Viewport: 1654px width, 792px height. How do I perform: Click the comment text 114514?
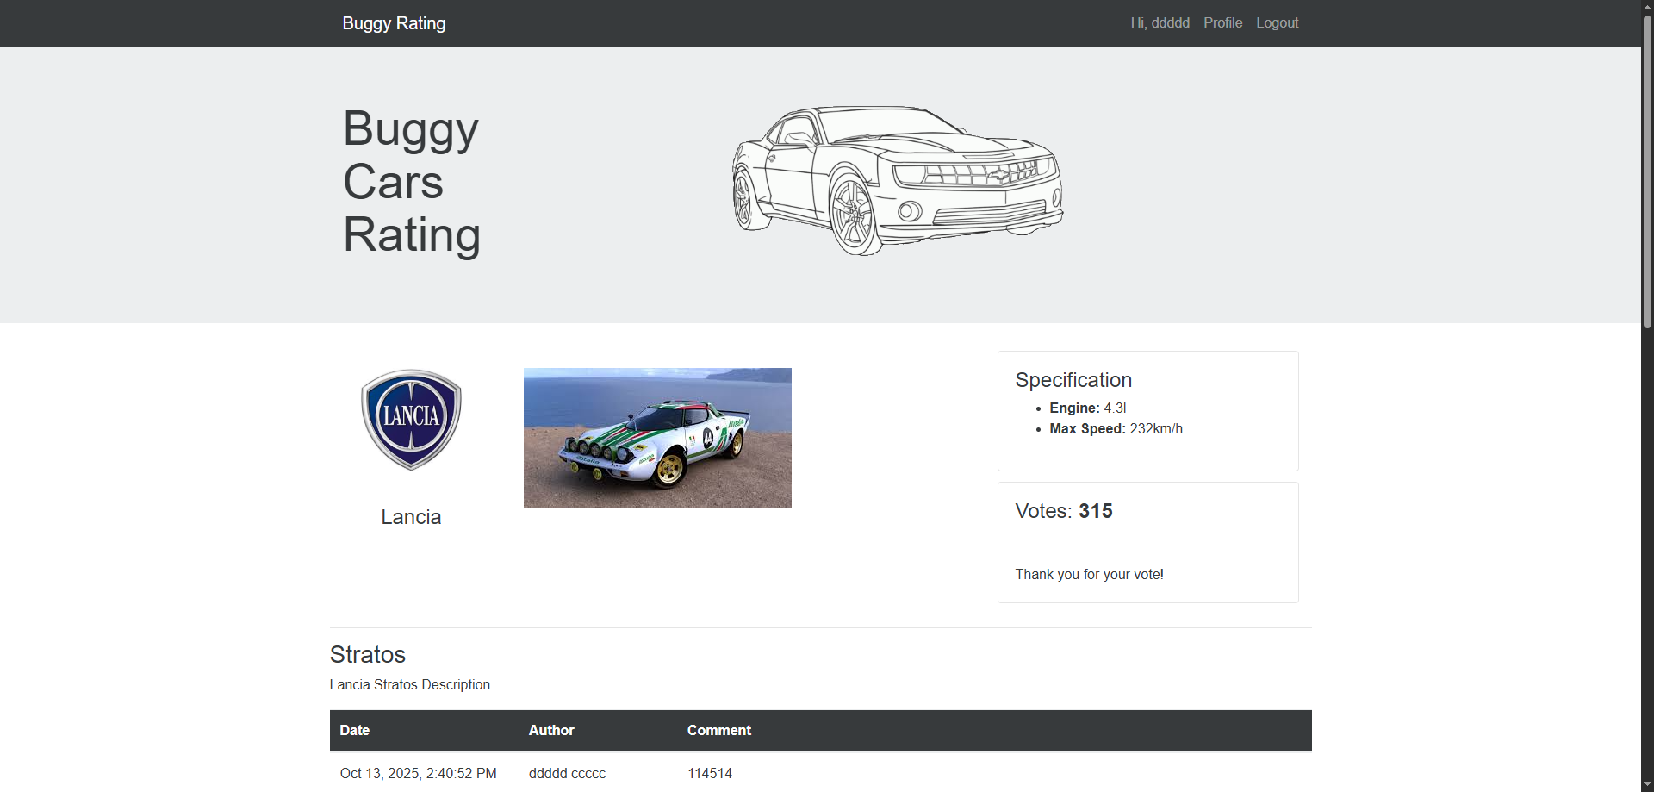tap(710, 773)
